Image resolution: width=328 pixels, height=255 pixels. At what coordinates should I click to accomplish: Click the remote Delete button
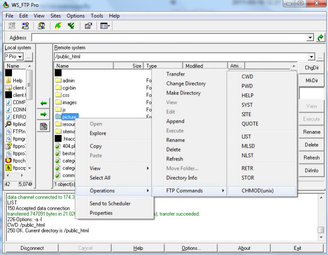click(x=311, y=145)
